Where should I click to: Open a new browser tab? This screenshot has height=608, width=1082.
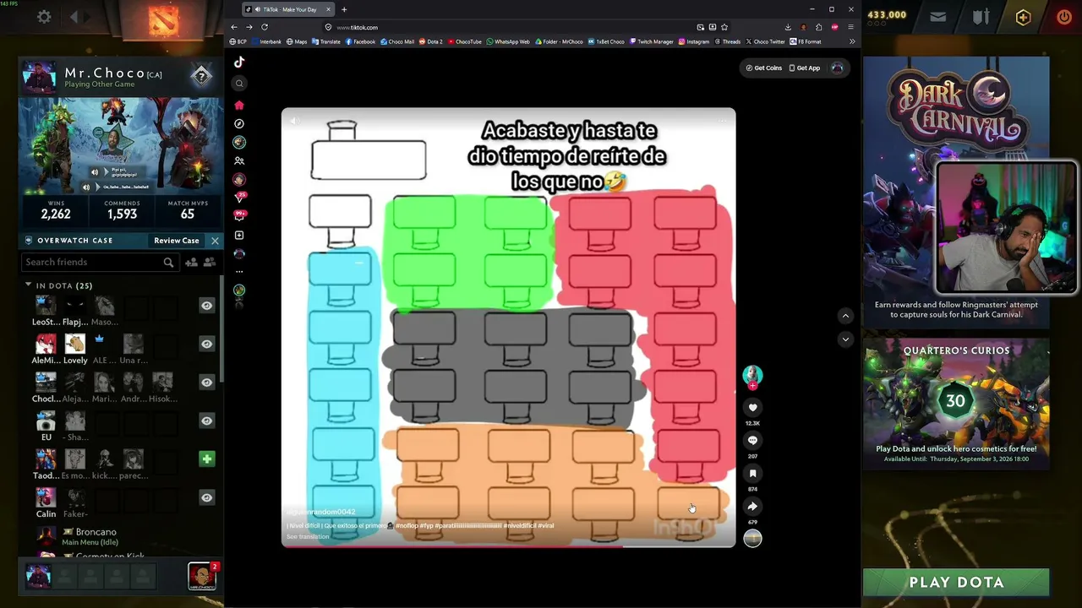(344, 9)
